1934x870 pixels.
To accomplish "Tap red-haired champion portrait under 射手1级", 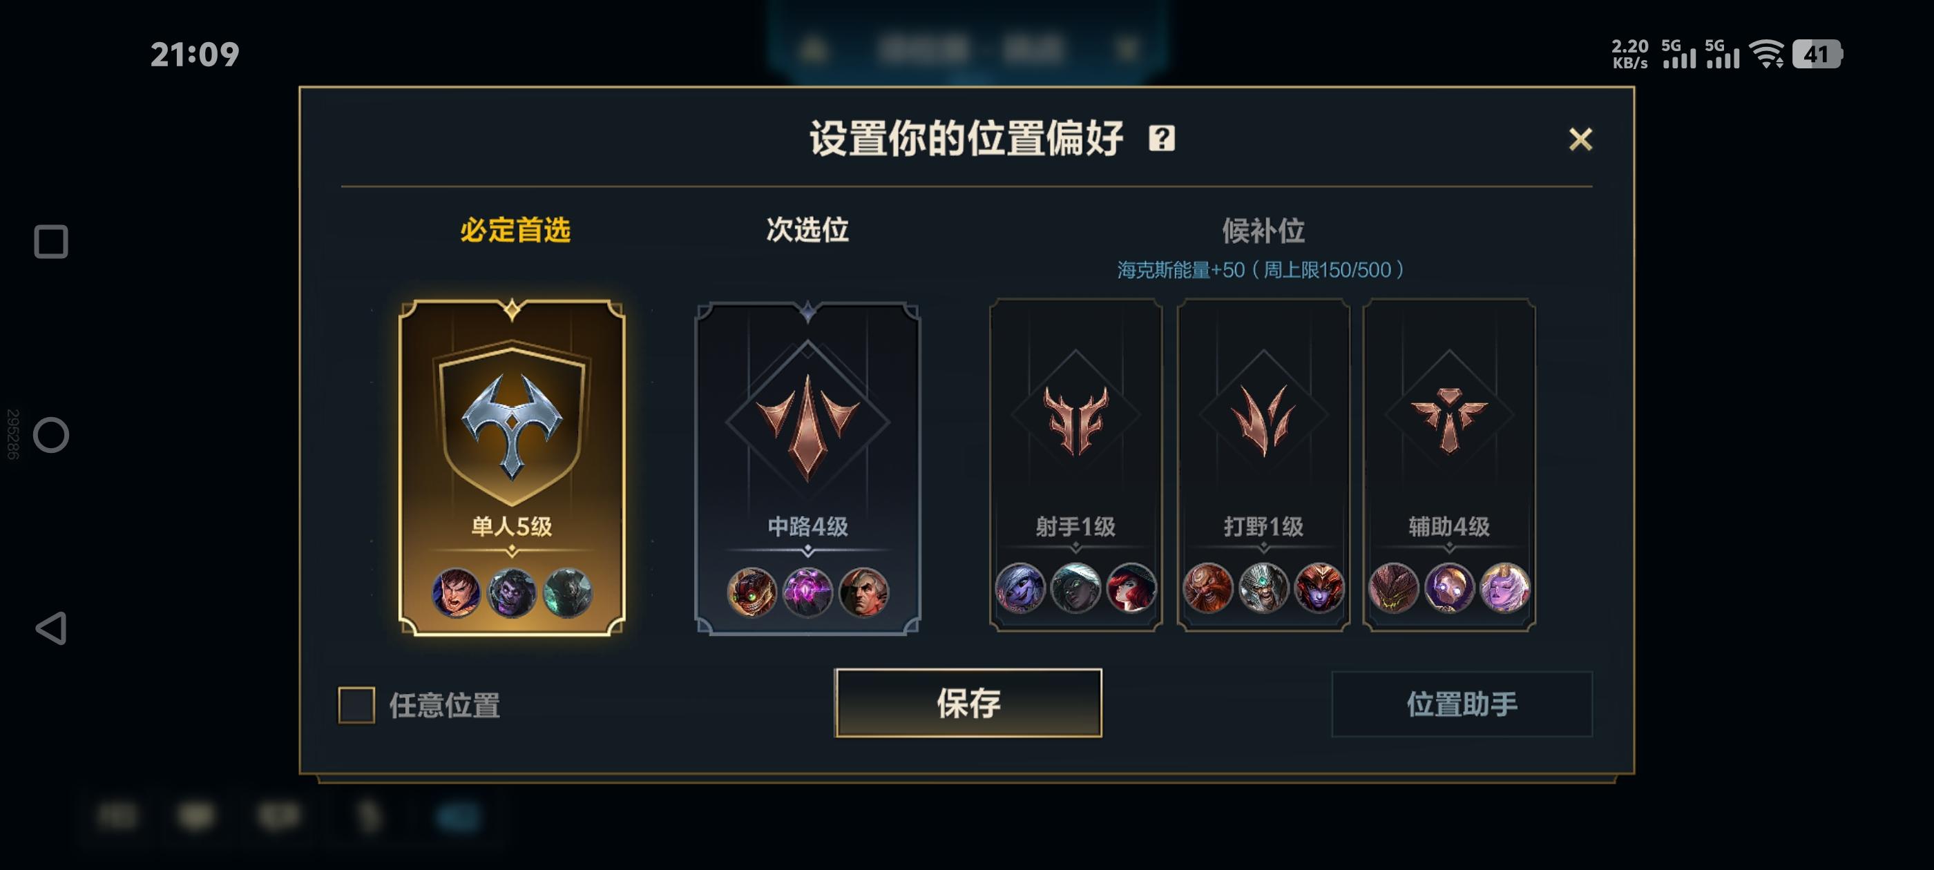I will (x=1131, y=588).
